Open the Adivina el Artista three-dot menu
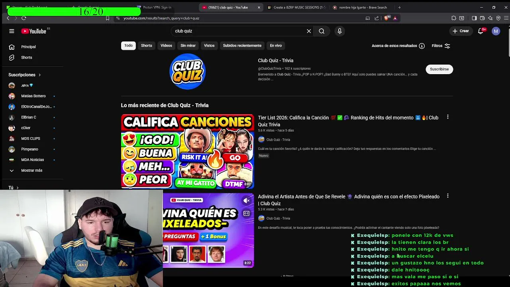This screenshot has height=287, width=510. coord(447,196)
